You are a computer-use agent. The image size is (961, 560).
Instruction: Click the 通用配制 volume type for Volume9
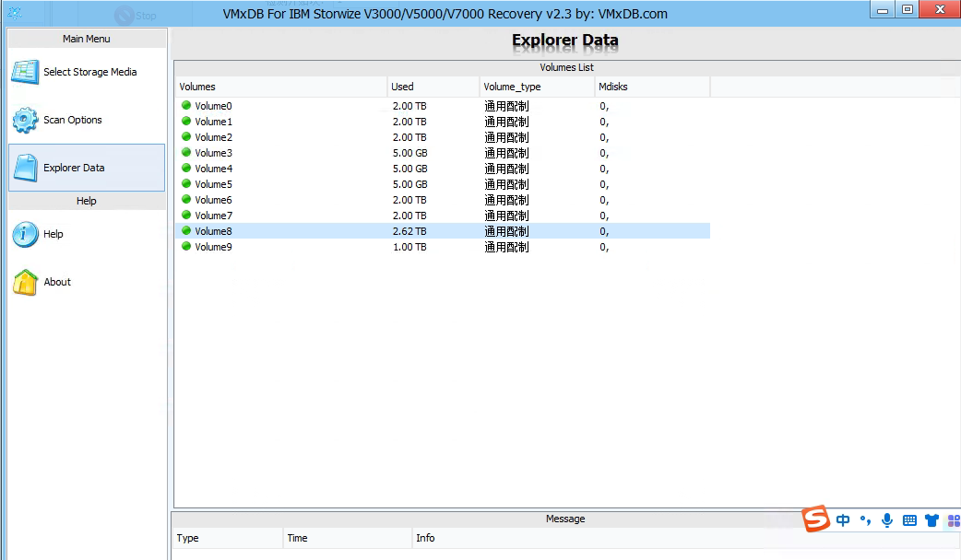[507, 247]
